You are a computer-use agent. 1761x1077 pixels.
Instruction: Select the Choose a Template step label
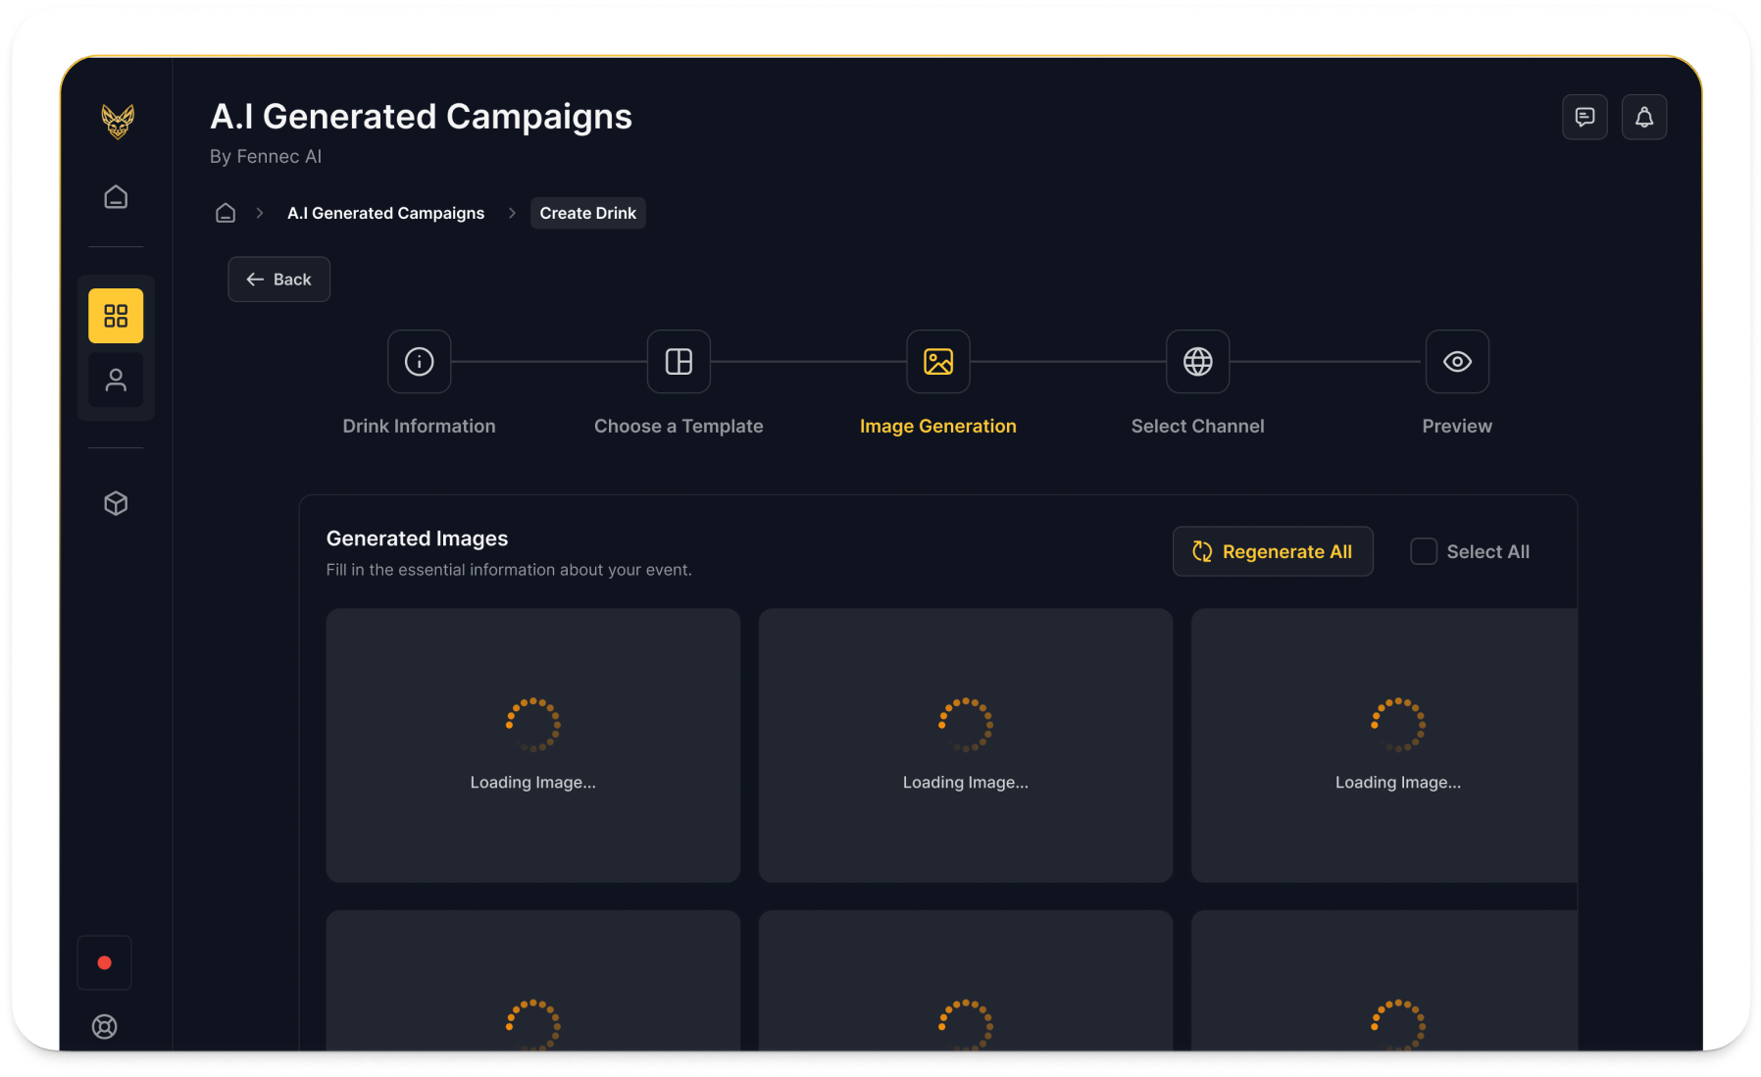coord(679,427)
